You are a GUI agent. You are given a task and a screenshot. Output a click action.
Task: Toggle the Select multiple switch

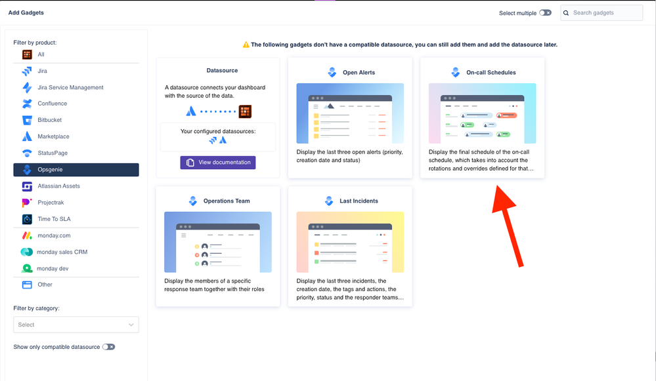tap(545, 13)
